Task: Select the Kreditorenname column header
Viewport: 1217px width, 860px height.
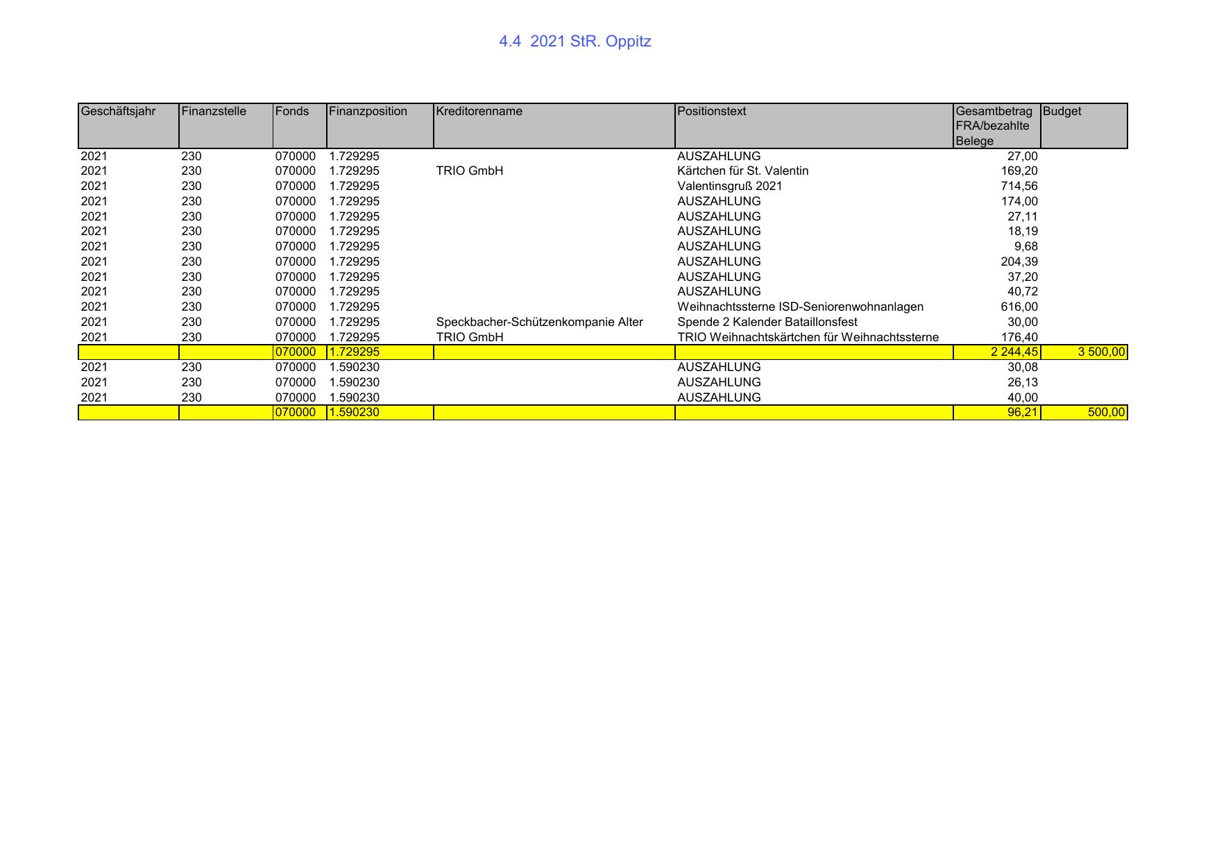Action: (x=479, y=112)
